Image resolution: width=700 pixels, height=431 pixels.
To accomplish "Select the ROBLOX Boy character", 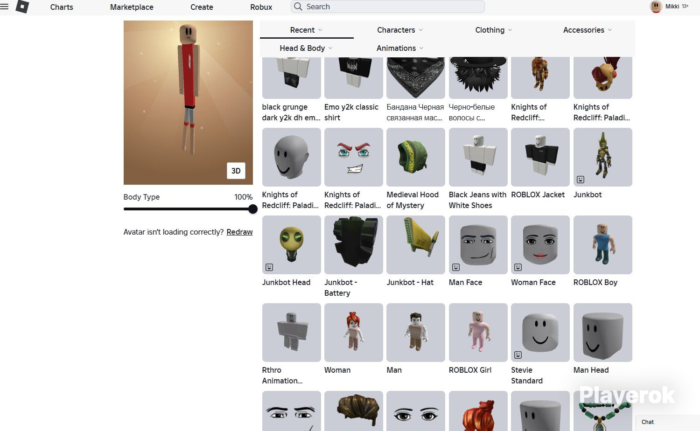I will tap(603, 245).
